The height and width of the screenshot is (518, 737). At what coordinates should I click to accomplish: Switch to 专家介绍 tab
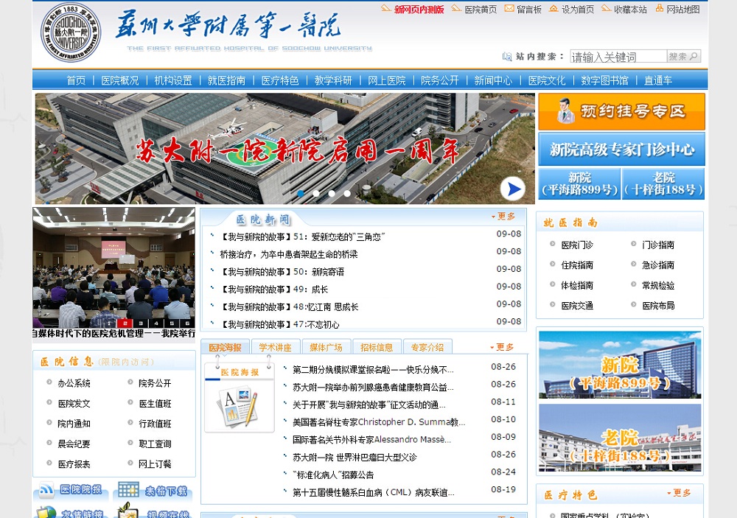427,347
